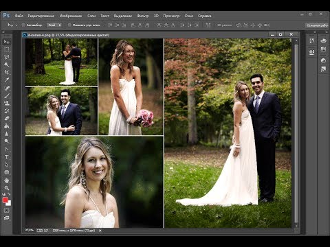Open the Properties panel icon
Image resolution: width=330 pixels, height=247 pixels.
pyautogui.click(x=311, y=52)
